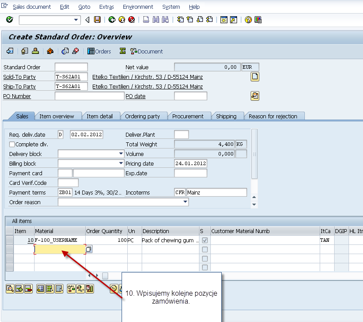Viewport: 363px width, 322px height.
Task: Click the Order Quantity column header
Action: (106, 231)
